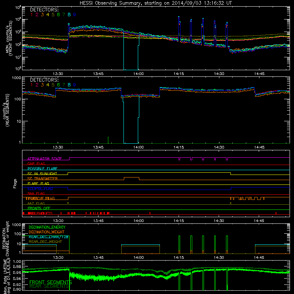Viewport: 294px width, 294px height.
Task: Click 13:30 tick label under front segments plot
Action: point(58,74)
